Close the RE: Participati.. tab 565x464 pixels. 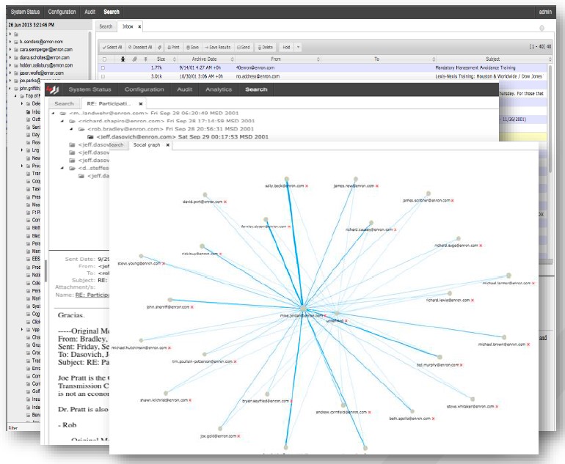(141, 103)
